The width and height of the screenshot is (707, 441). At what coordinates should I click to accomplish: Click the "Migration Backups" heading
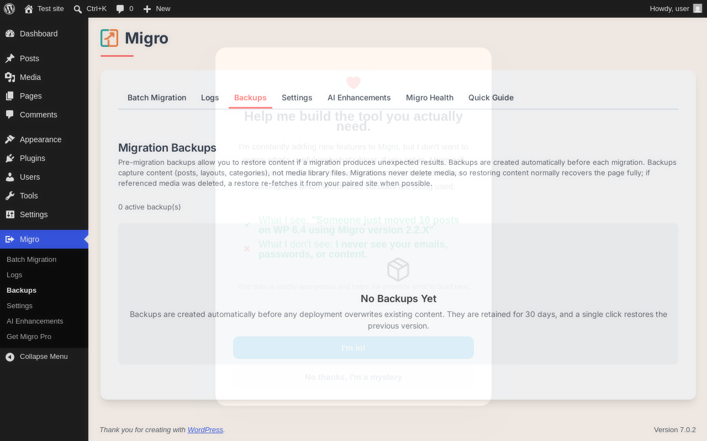[x=167, y=148]
